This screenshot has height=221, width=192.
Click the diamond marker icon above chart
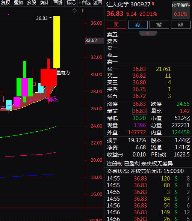(x=74, y=11)
